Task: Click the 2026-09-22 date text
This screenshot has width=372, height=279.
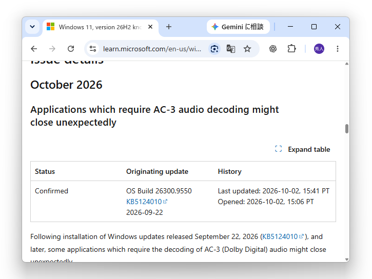Action: click(x=145, y=212)
